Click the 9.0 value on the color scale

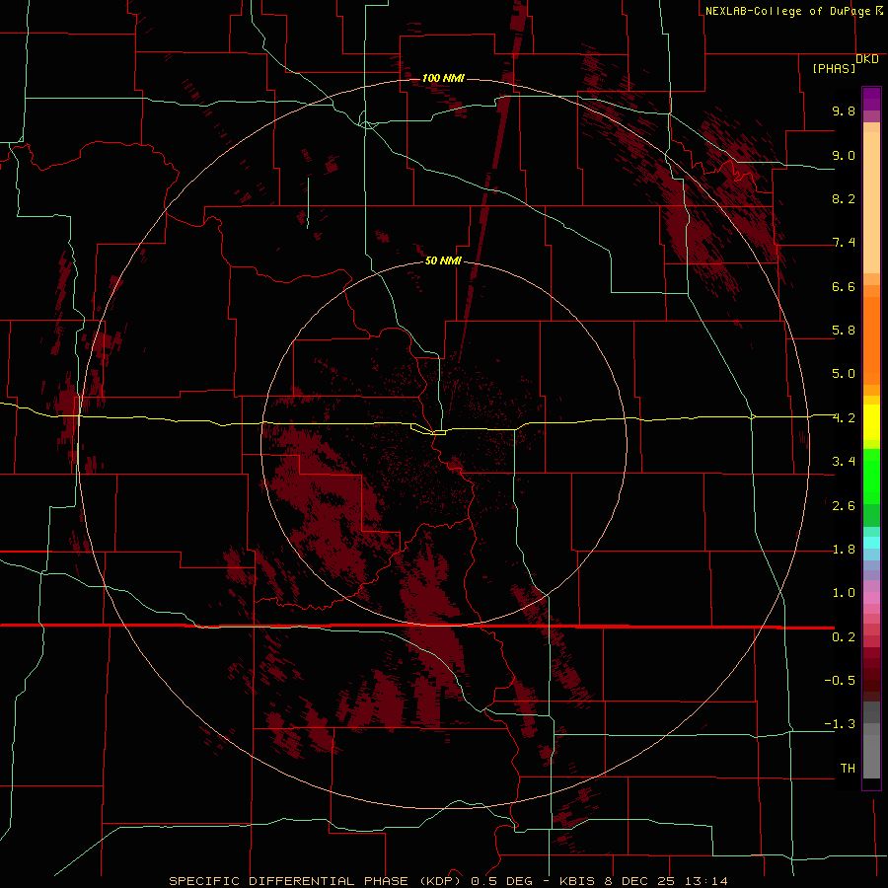(x=844, y=155)
